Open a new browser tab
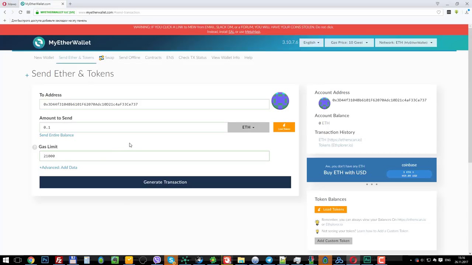Image resolution: width=472 pixels, height=265 pixels. pyautogui.click(x=70, y=4)
